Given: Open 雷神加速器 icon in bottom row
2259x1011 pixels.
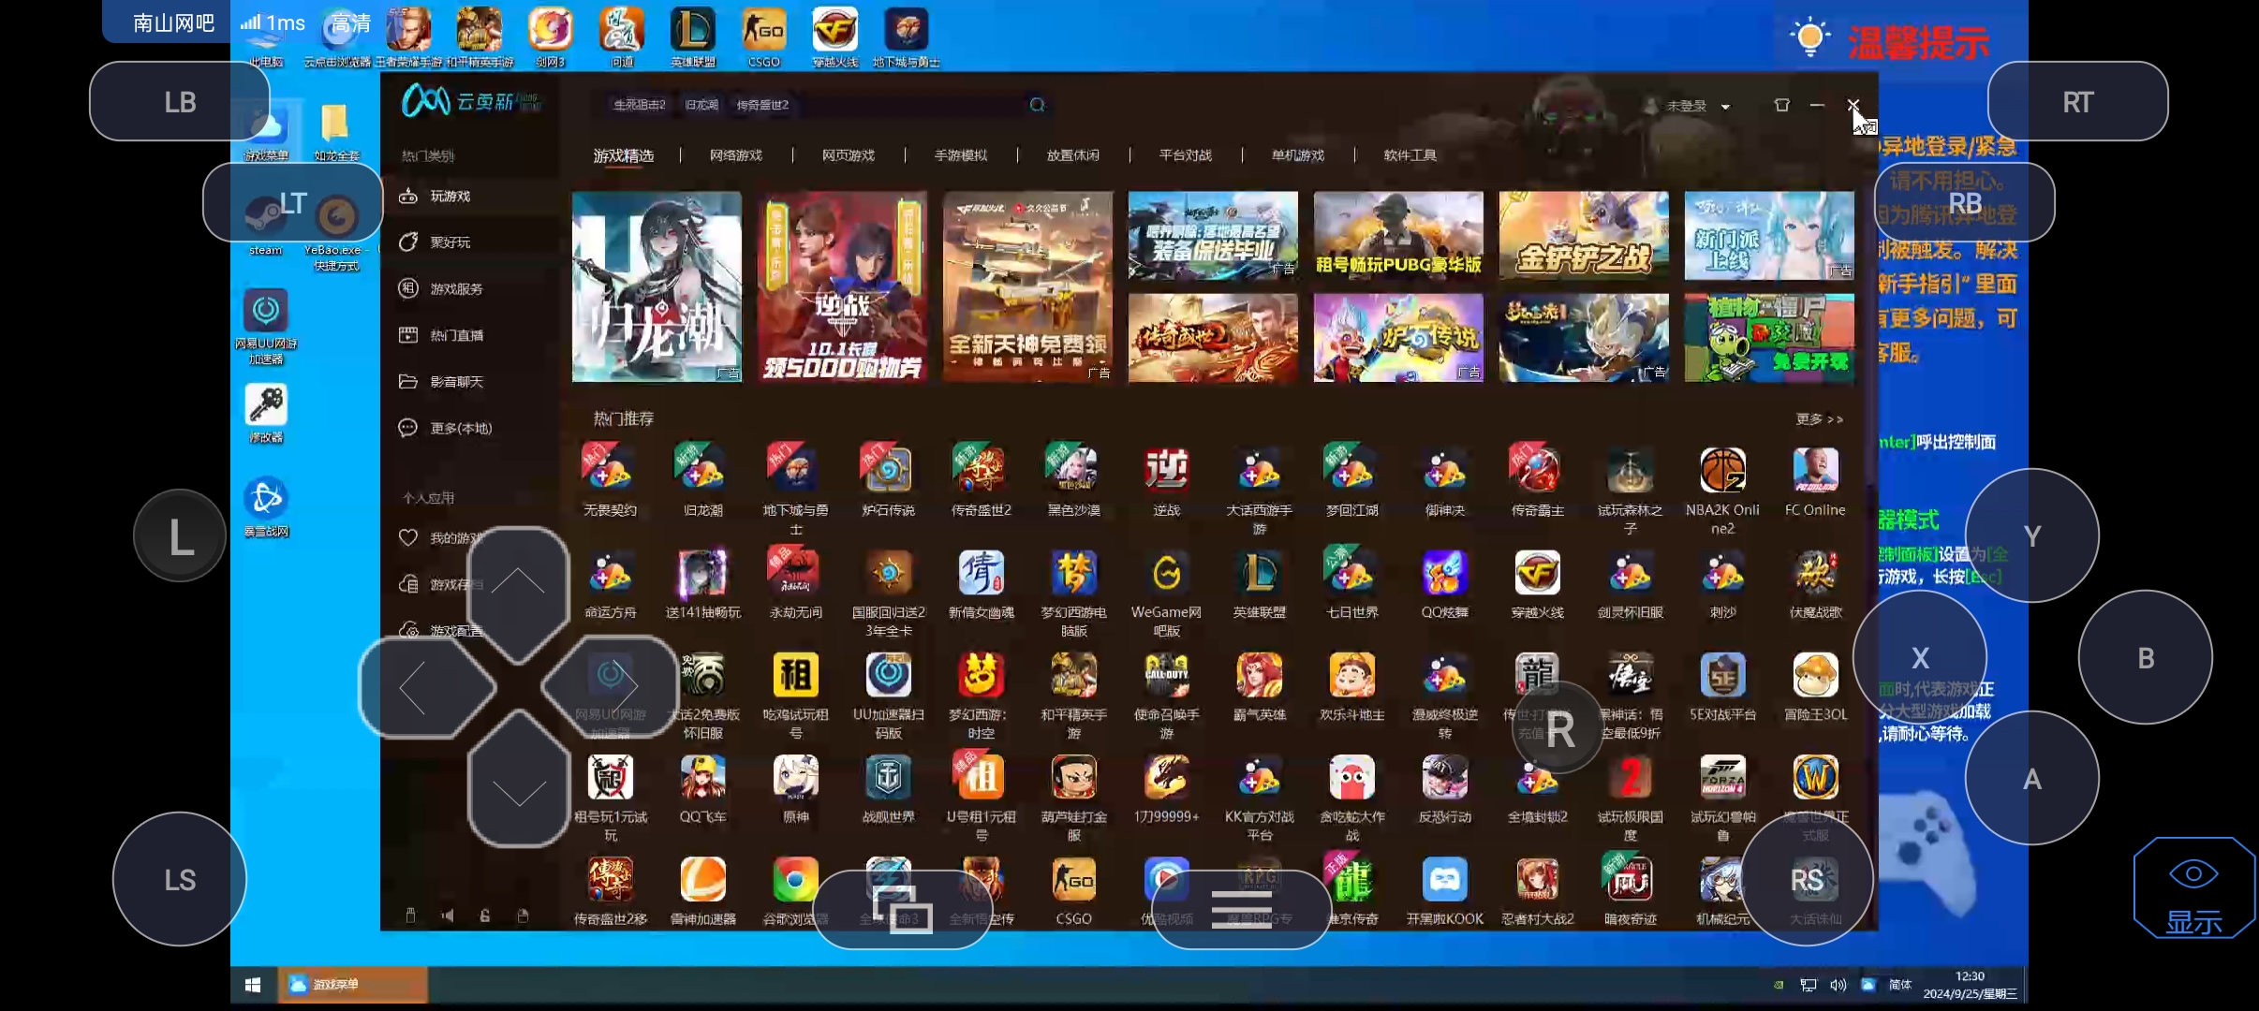Looking at the screenshot, I should pyautogui.click(x=702, y=891).
